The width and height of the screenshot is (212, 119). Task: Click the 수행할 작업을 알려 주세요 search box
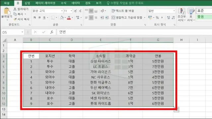[x=127, y=3]
